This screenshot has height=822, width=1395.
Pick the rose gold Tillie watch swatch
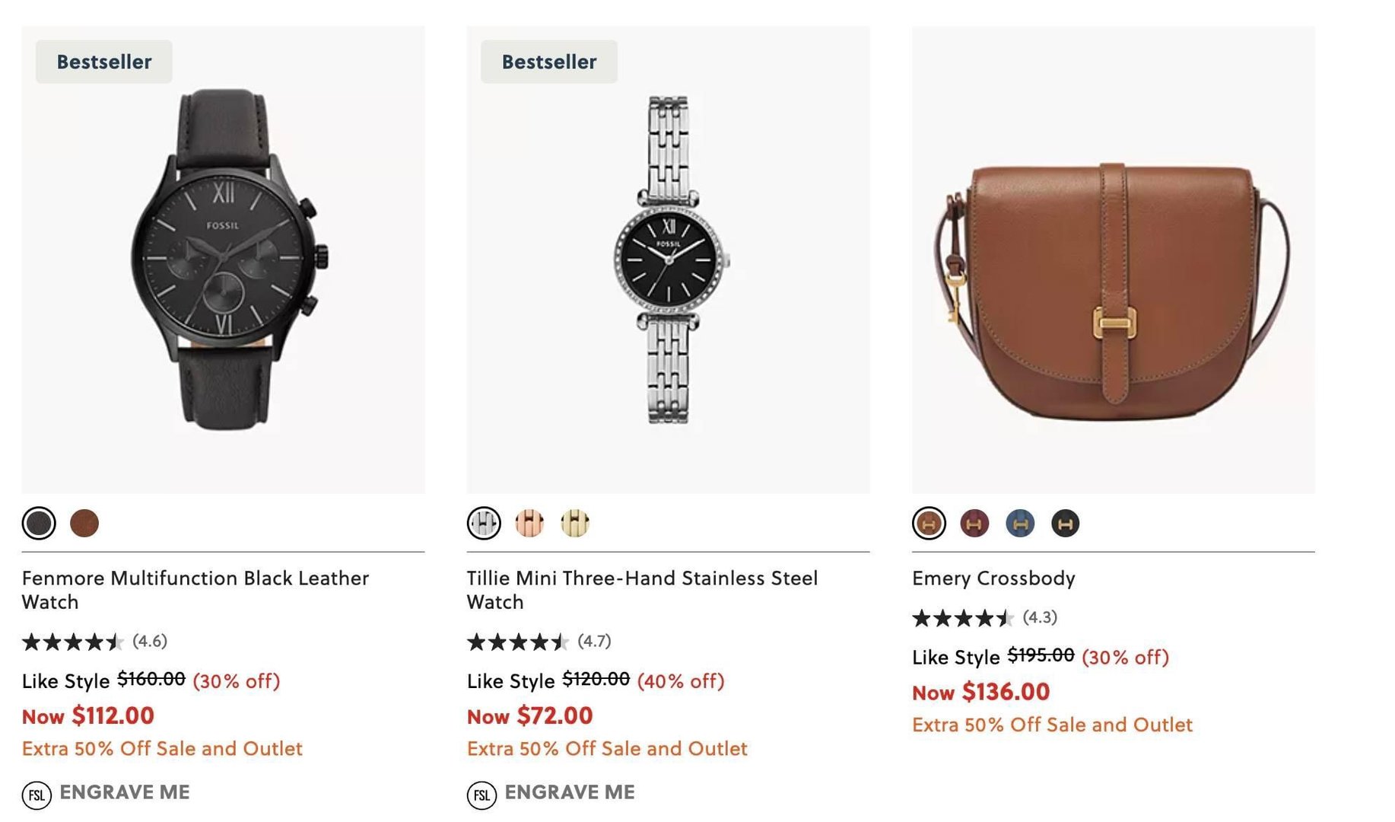(529, 524)
